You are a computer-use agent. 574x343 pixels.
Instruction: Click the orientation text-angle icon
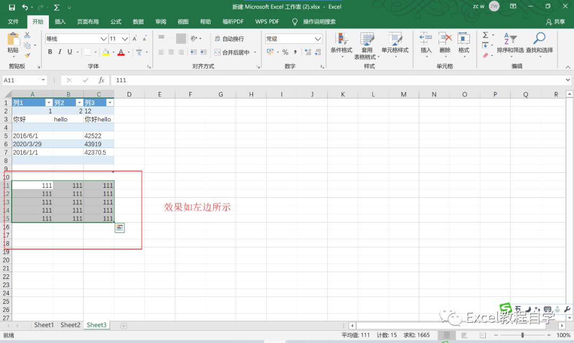(194, 38)
